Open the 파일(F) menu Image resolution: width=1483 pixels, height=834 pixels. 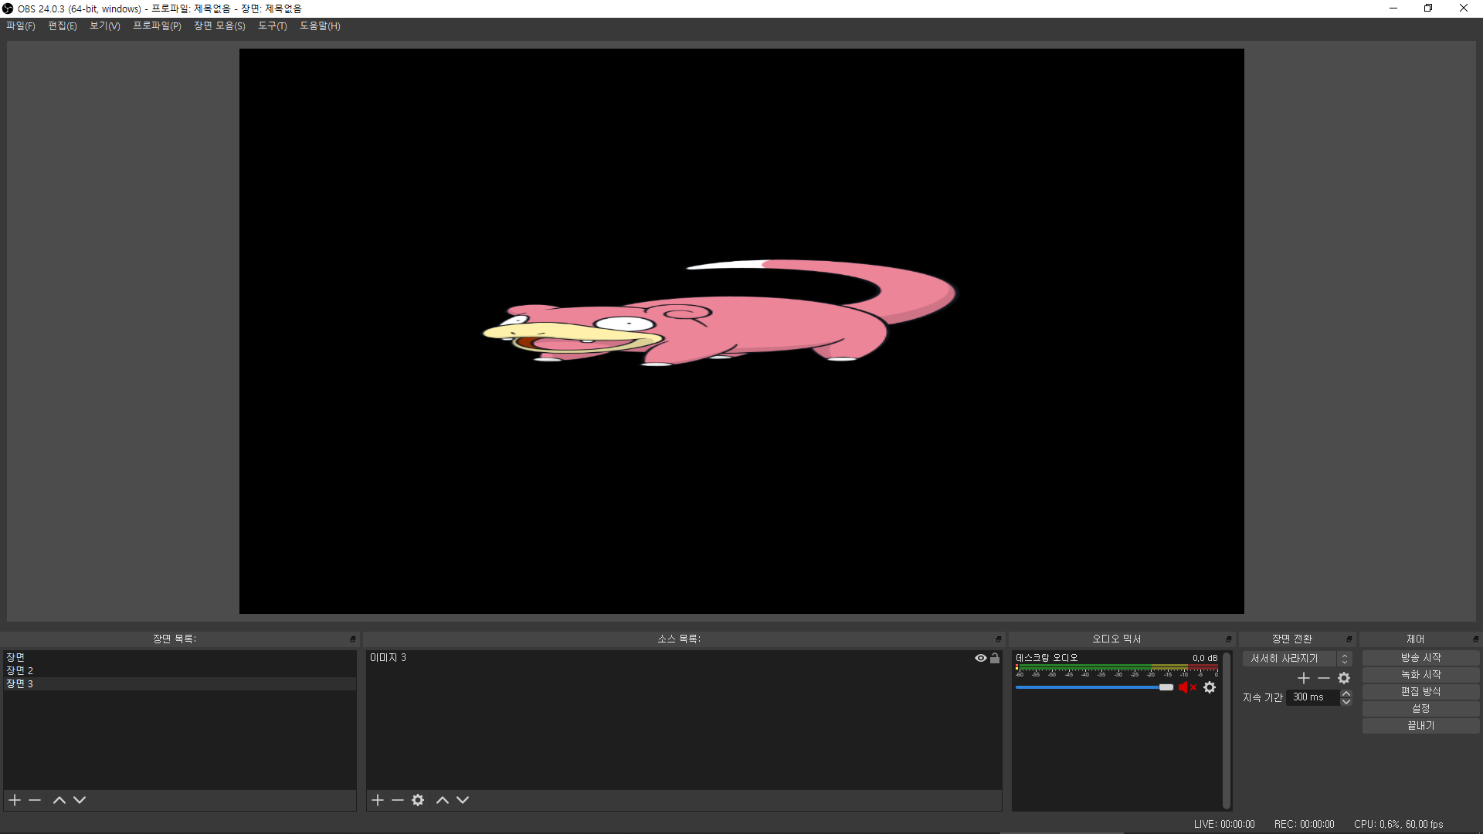21,26
